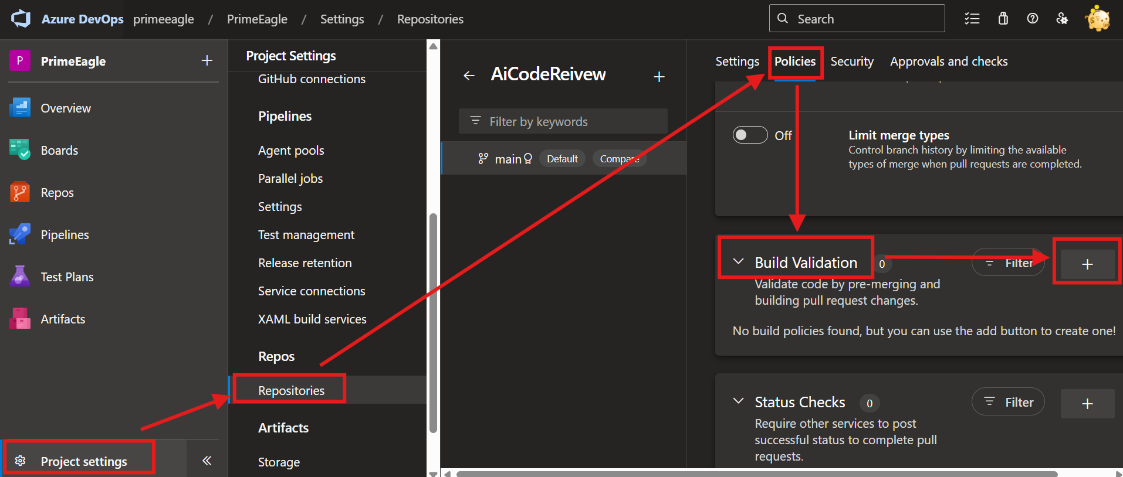Click the Azure DevOps logo icon

tap(21, 19)
